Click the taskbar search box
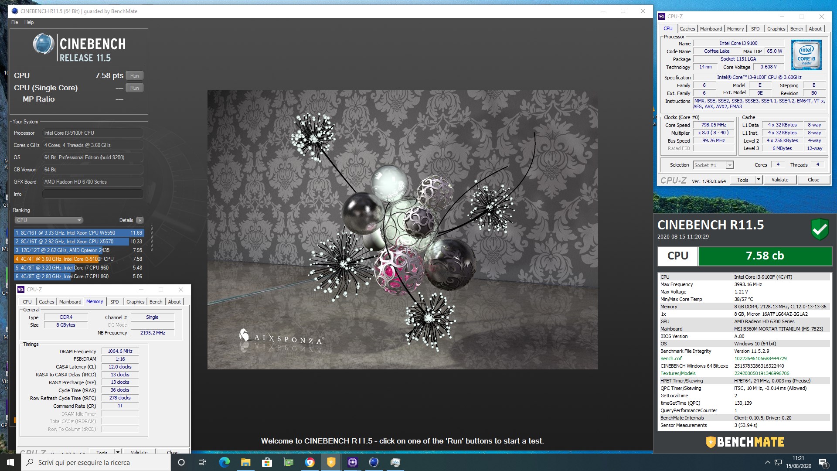The image size is (837, 471). click(96, 462)
